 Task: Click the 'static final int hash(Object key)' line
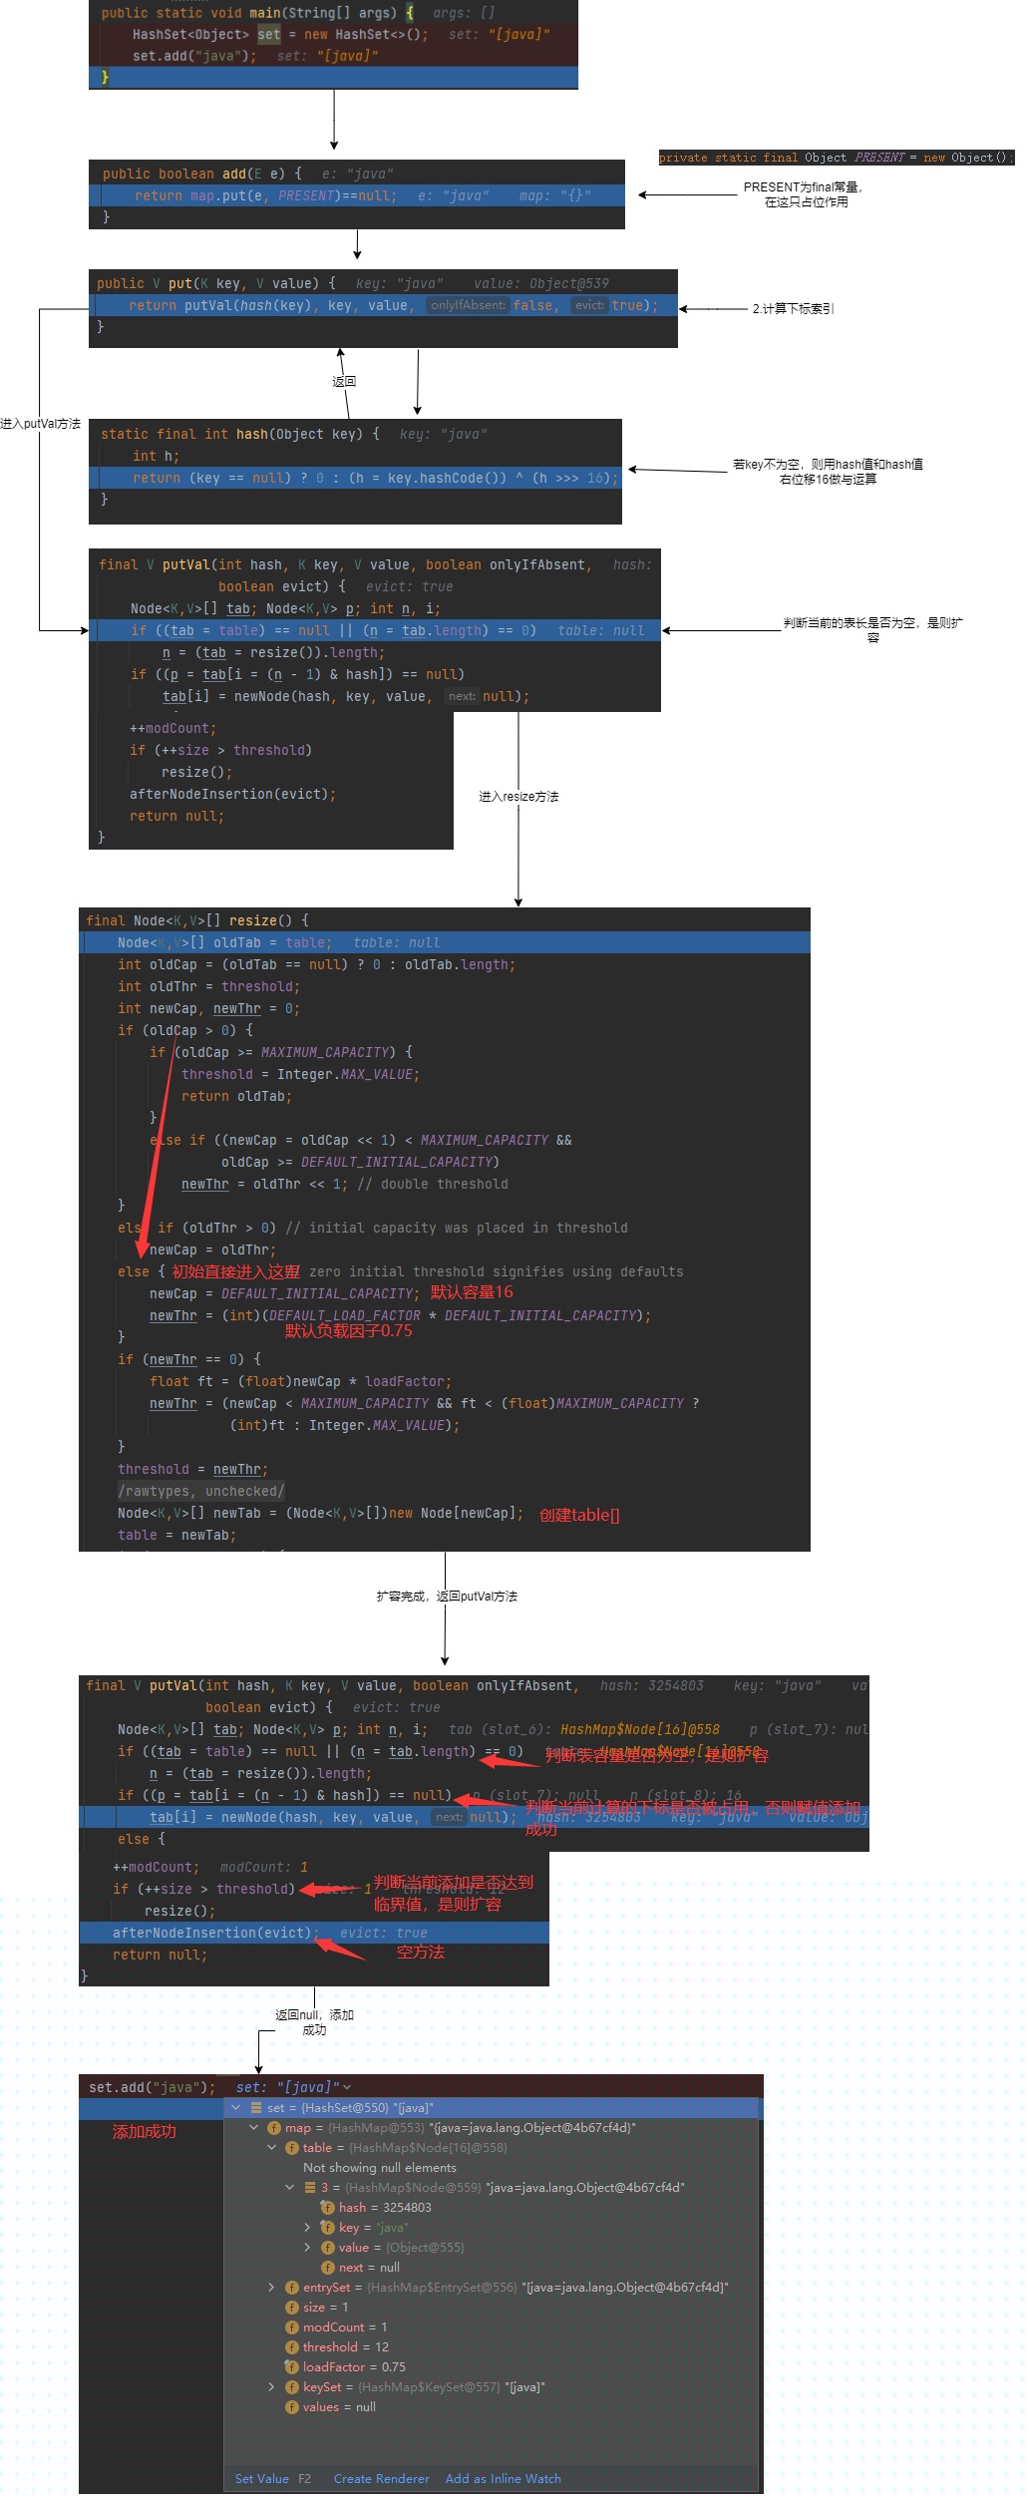[239, 434]
